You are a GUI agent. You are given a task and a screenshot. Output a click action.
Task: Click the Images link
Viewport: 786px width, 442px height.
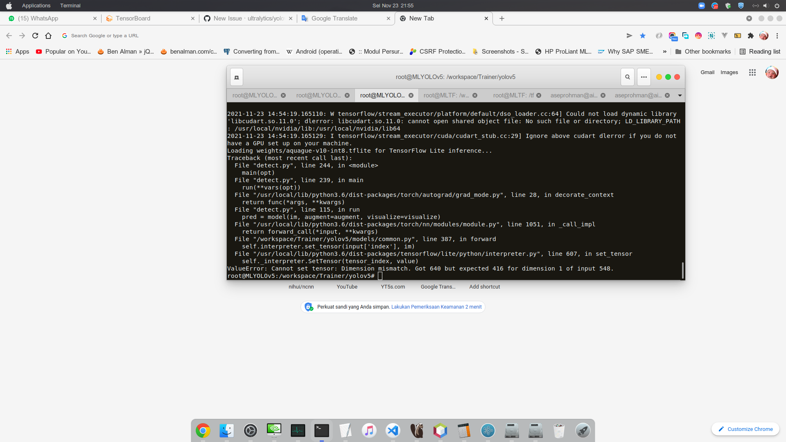729,72
